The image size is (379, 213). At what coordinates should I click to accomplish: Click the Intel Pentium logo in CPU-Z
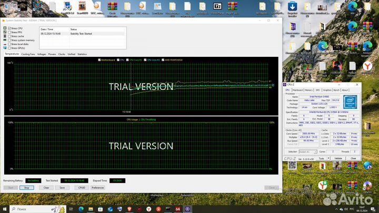pos(349,102)
